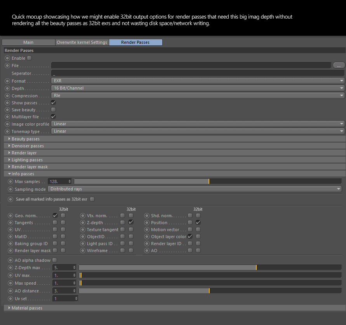This screenshot has height=325, width=346.
Task: Open the Sampling mode dropdown
Action: pos(195,189)
